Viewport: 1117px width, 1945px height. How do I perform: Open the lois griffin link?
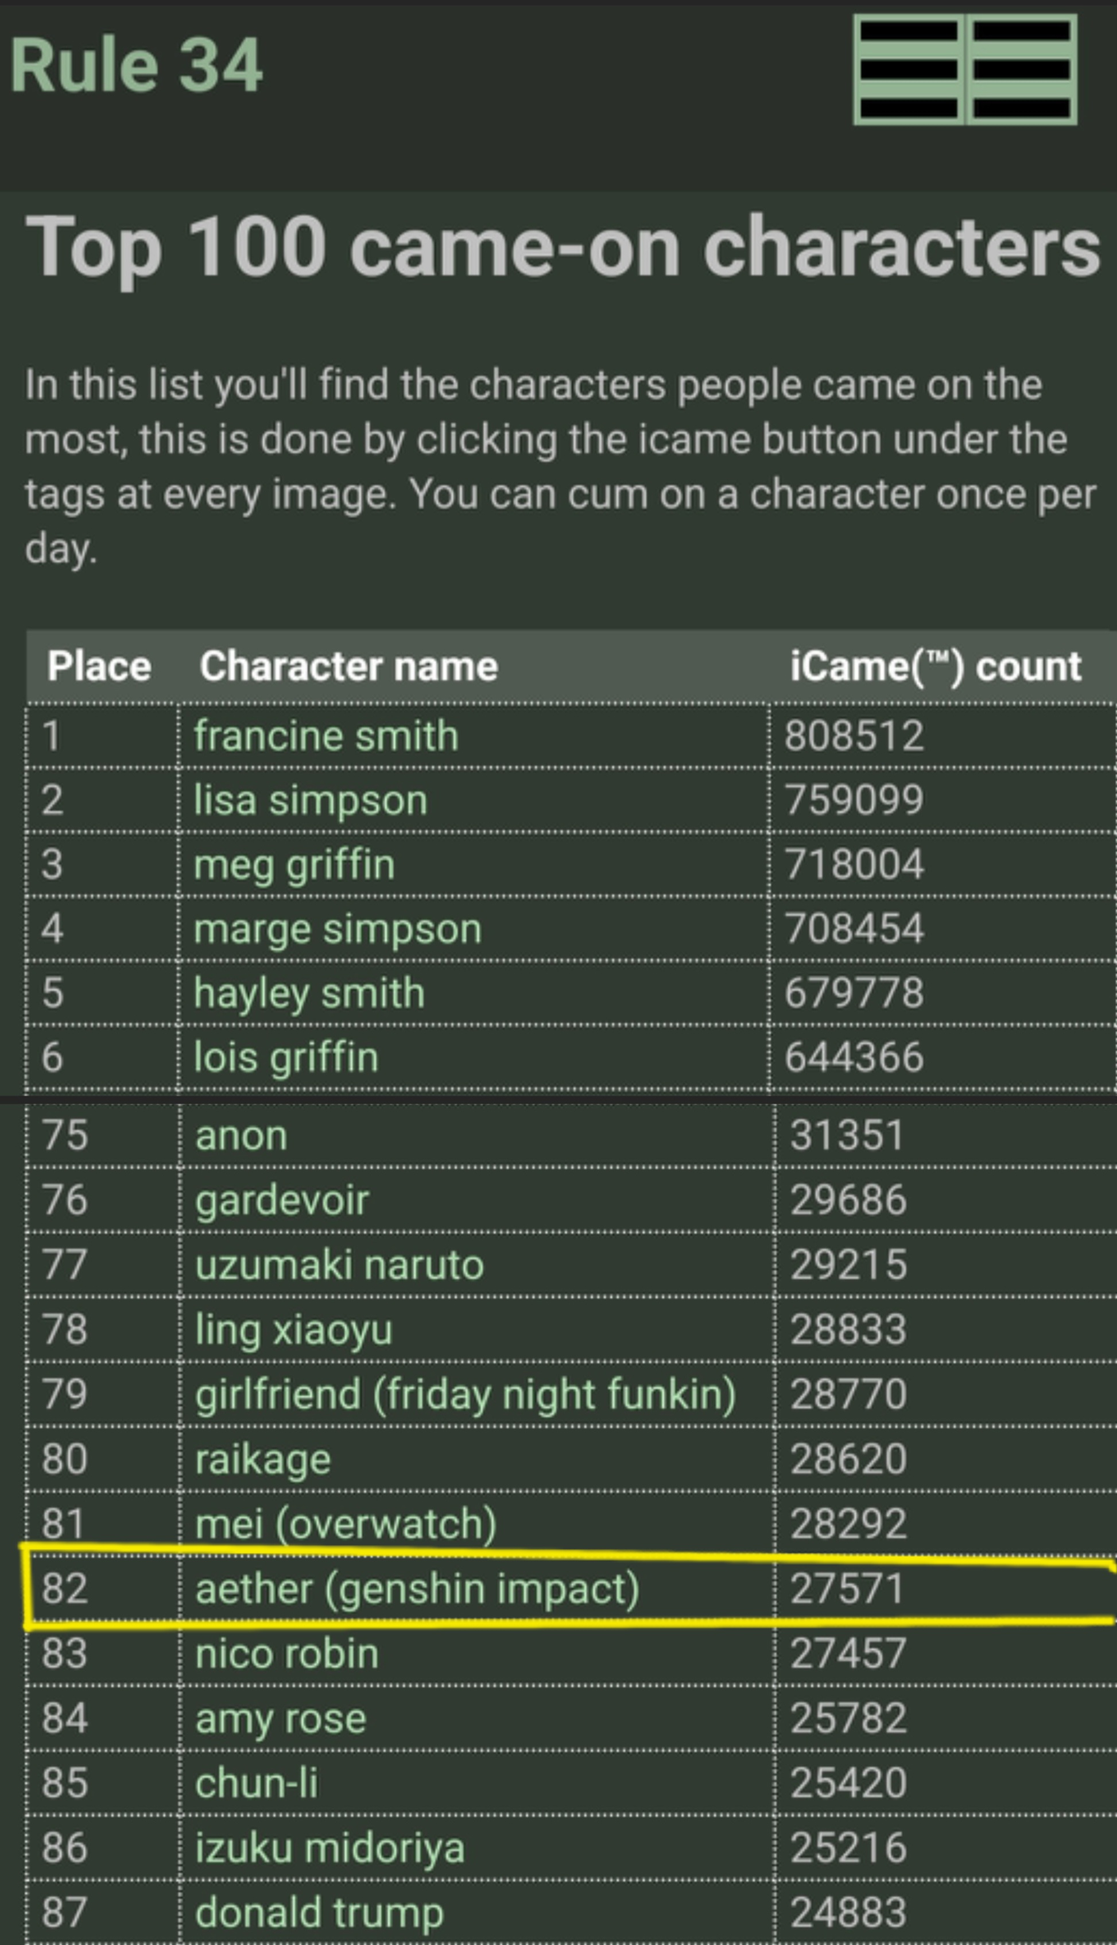tap(286, 1057)
